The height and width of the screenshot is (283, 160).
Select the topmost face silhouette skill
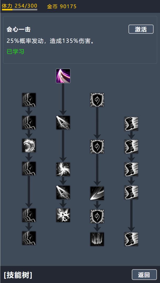point(29,100)
